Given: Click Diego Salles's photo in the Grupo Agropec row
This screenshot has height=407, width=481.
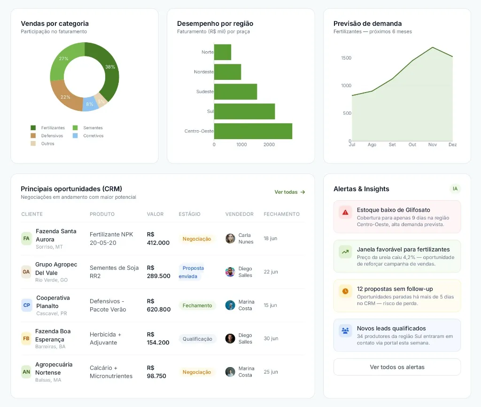Looking at the screenshot, I should pyautogui.click(x=230, y=272).
